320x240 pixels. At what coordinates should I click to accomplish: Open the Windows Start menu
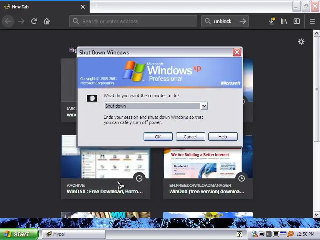[19, 234]
